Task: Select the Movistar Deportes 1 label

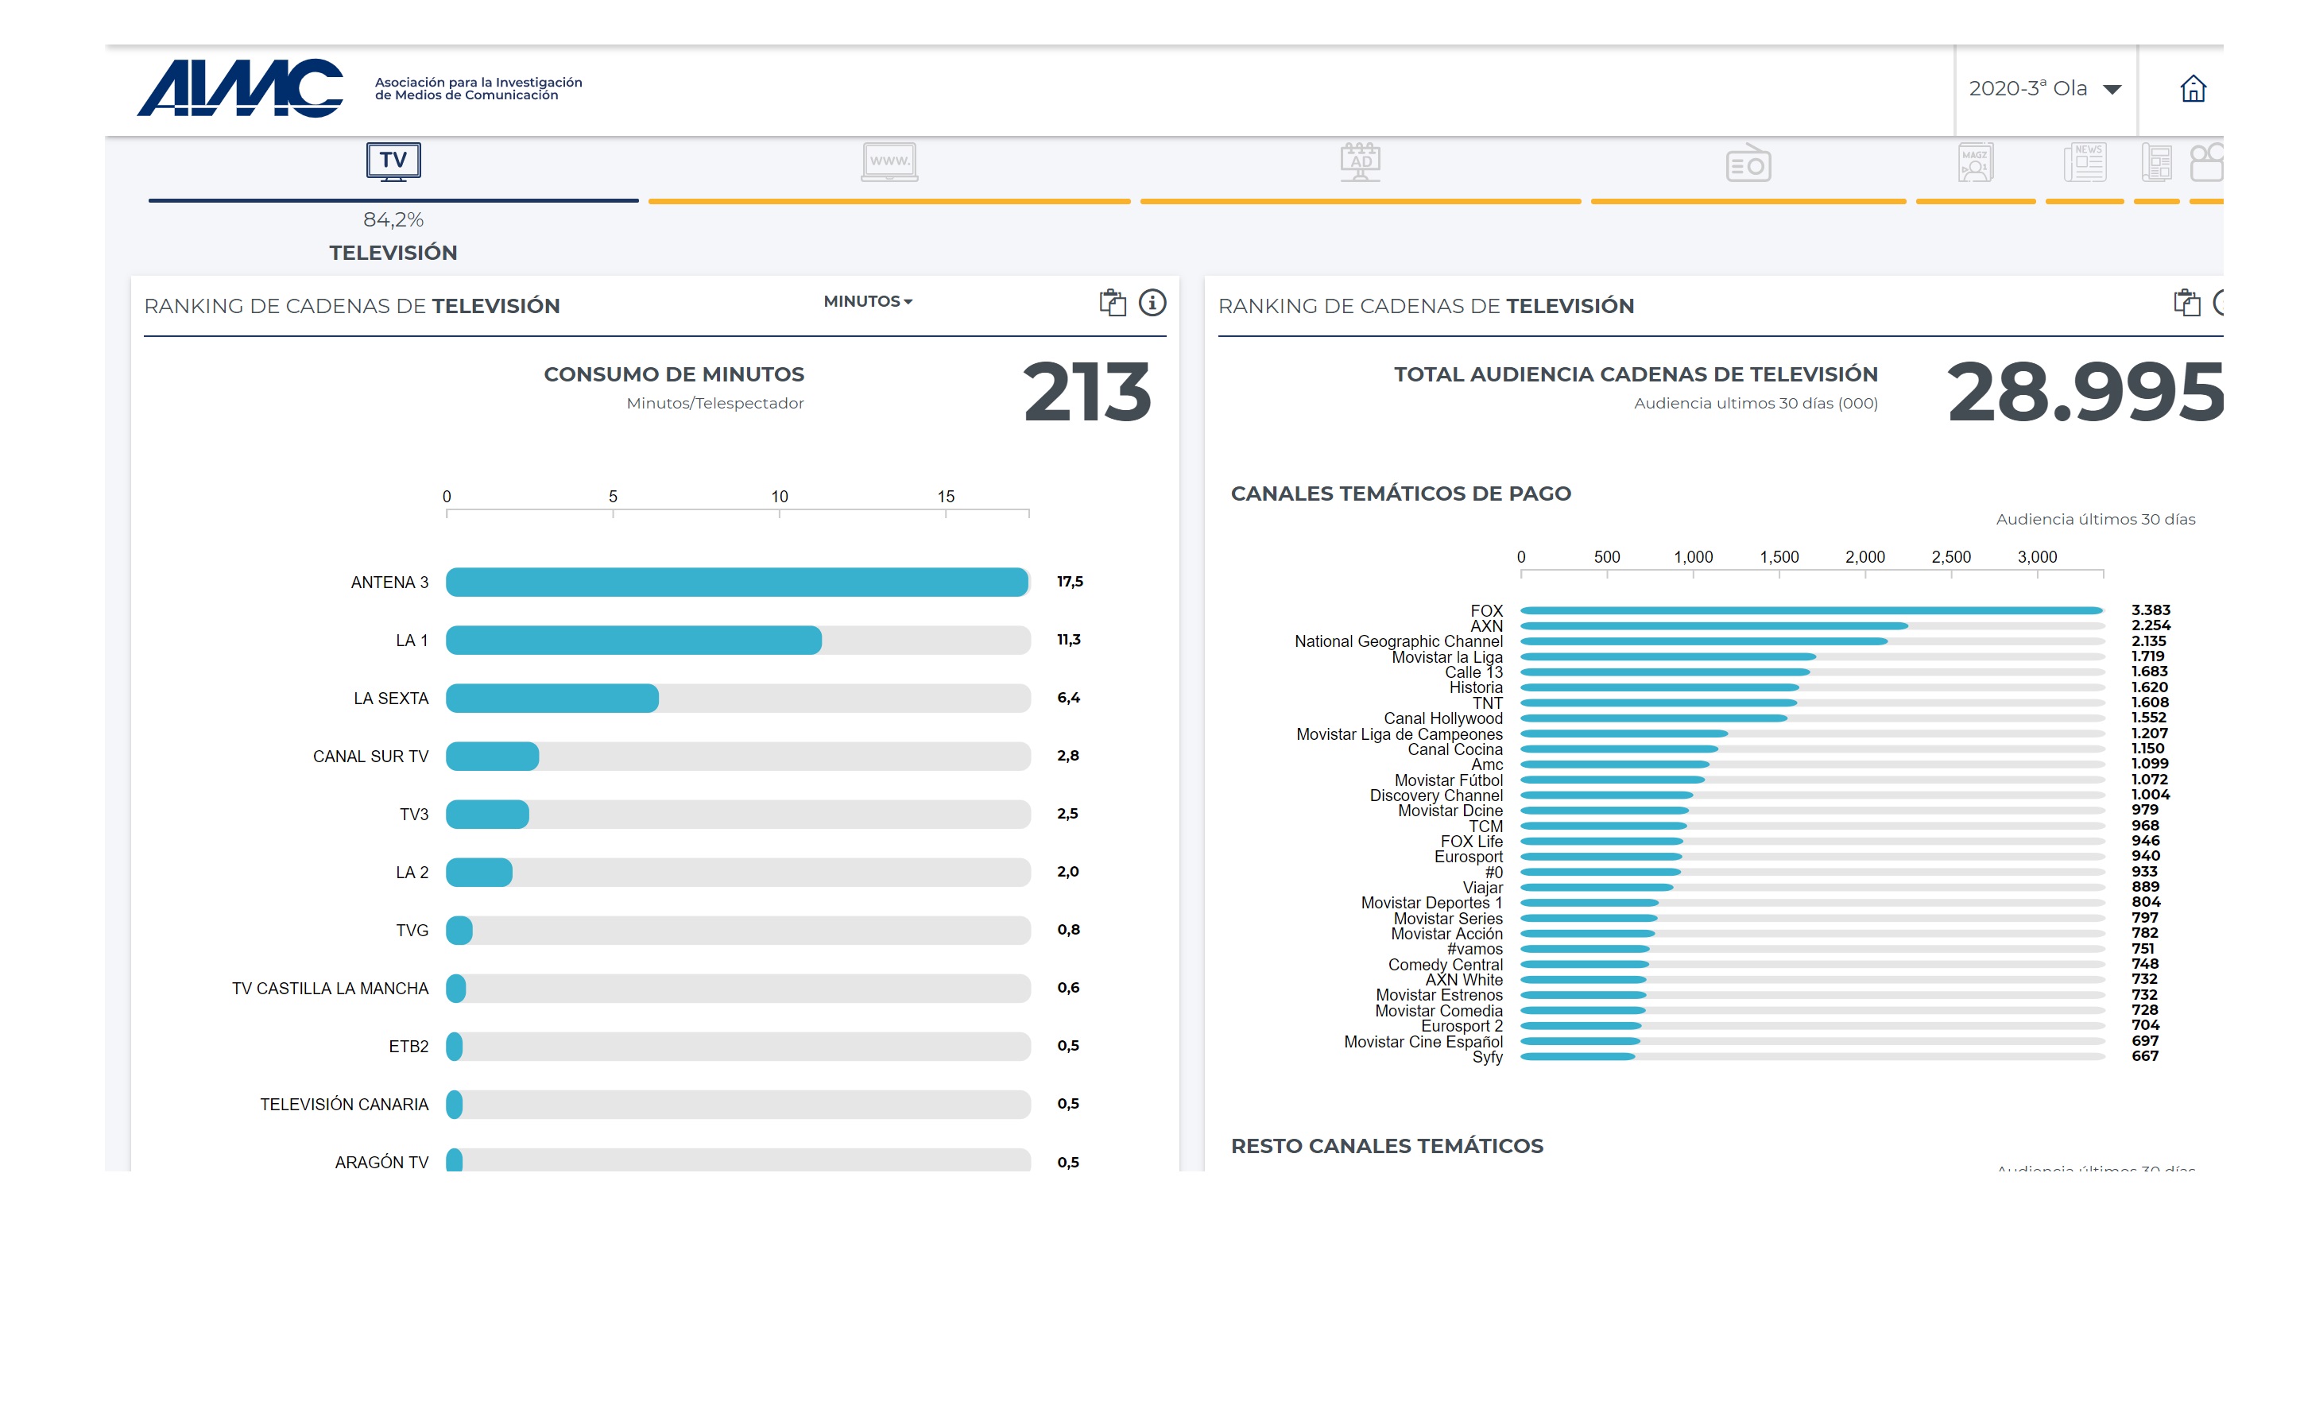Action: (x=1432, y=903)
